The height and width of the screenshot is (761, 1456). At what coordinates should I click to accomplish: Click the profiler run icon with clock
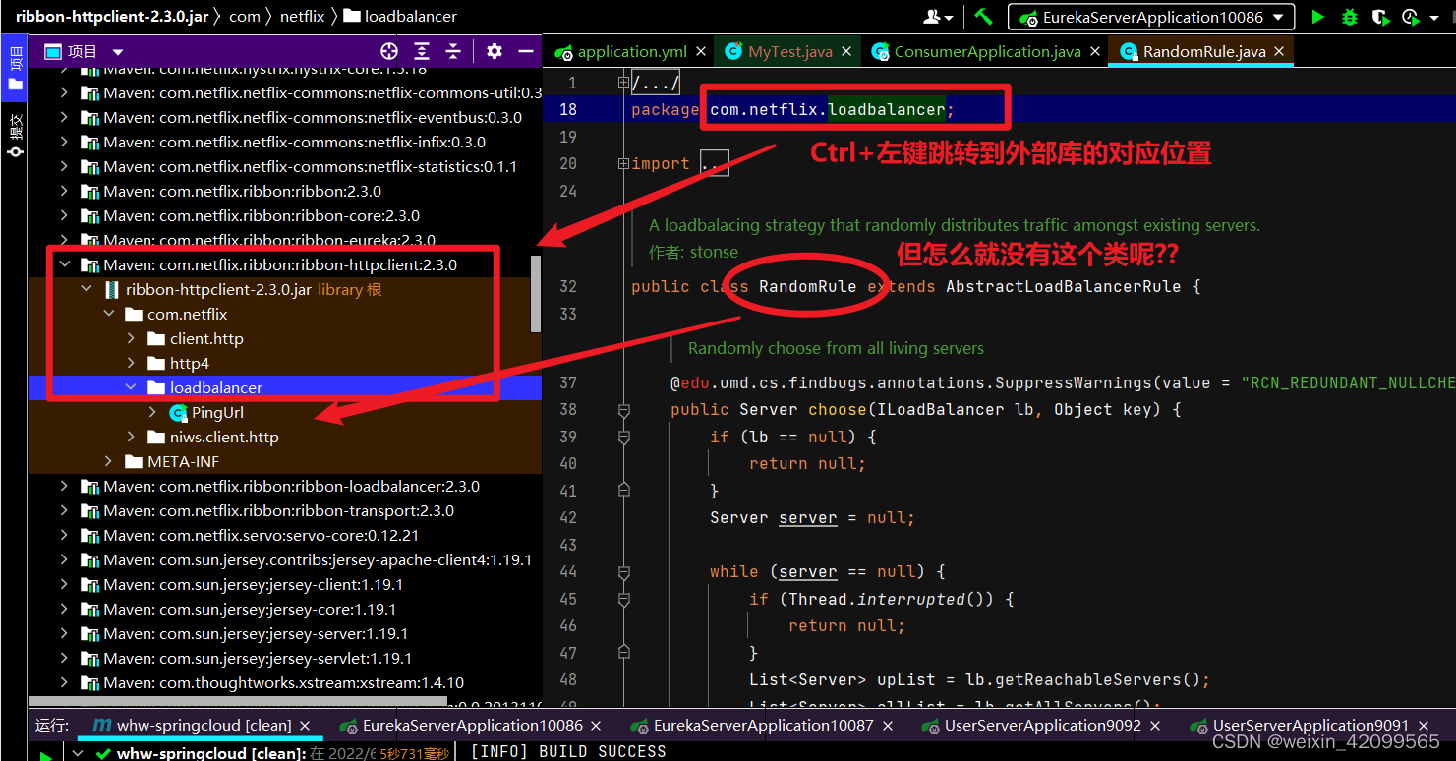[1411, 17]
